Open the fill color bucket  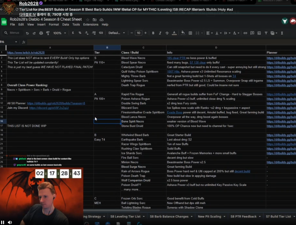point(183,33)
